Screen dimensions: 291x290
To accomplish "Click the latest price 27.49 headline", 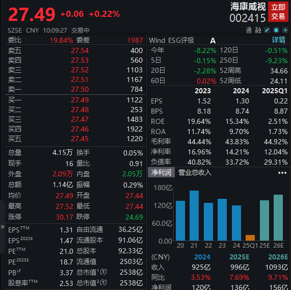I will click(32, 14).
